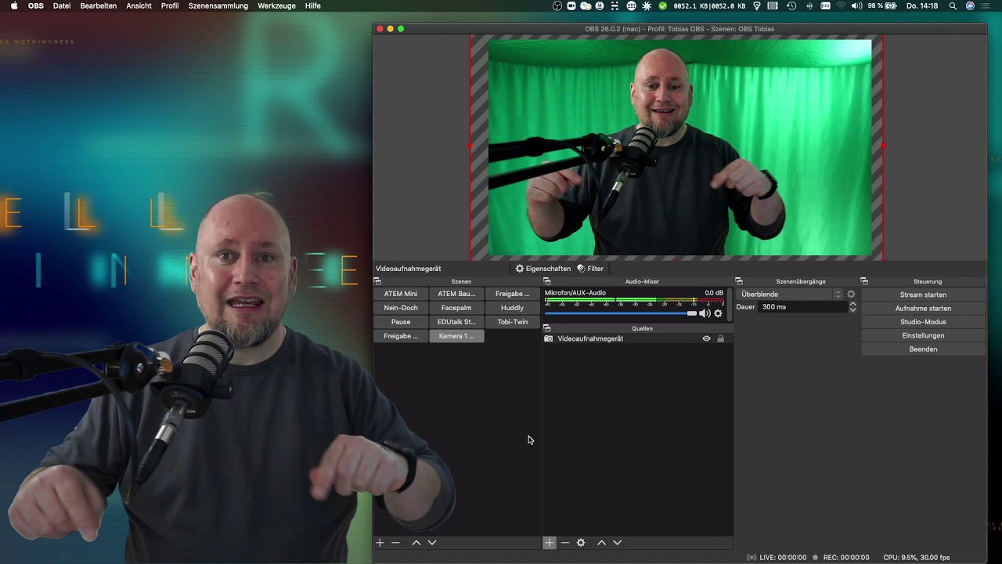Image resolution: width=1002 pixels, height=564 pixels.
Task: Hide Videoaufnahmegerät source via eye icon
Action: pos(706,338)
